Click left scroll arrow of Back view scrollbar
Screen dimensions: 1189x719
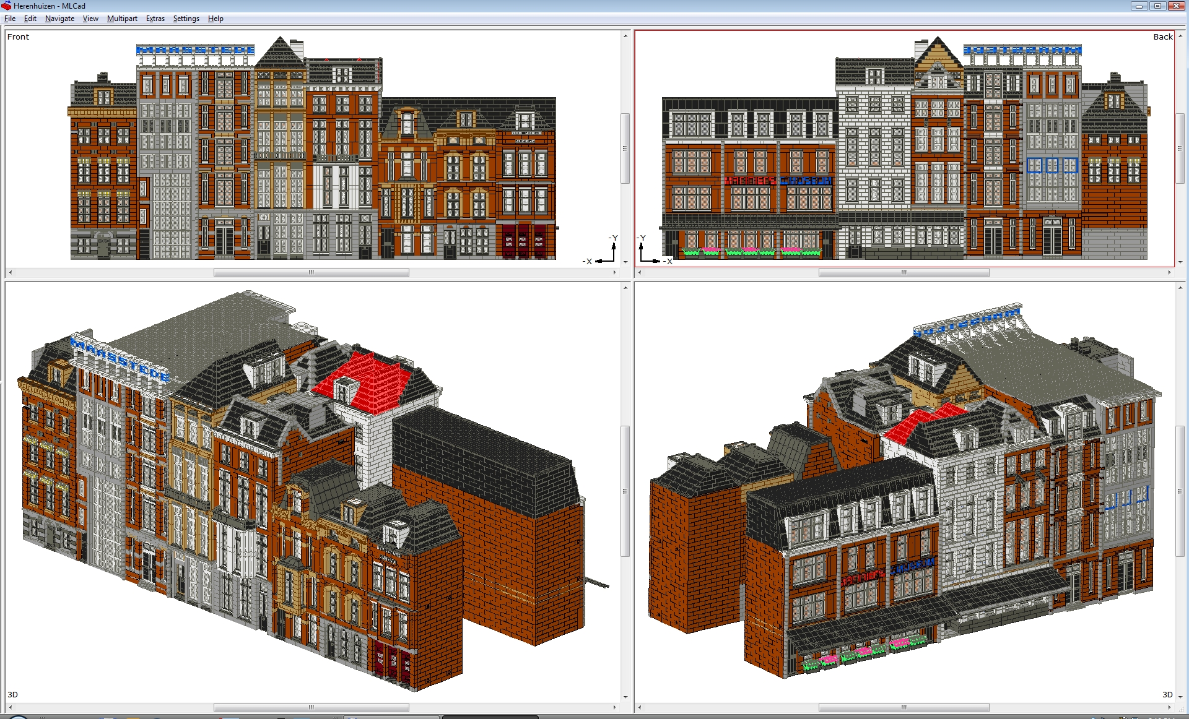(638, 272)
